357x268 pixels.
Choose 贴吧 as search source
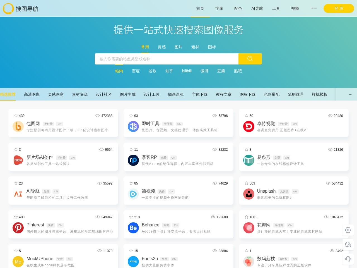[x=238, y=71]
